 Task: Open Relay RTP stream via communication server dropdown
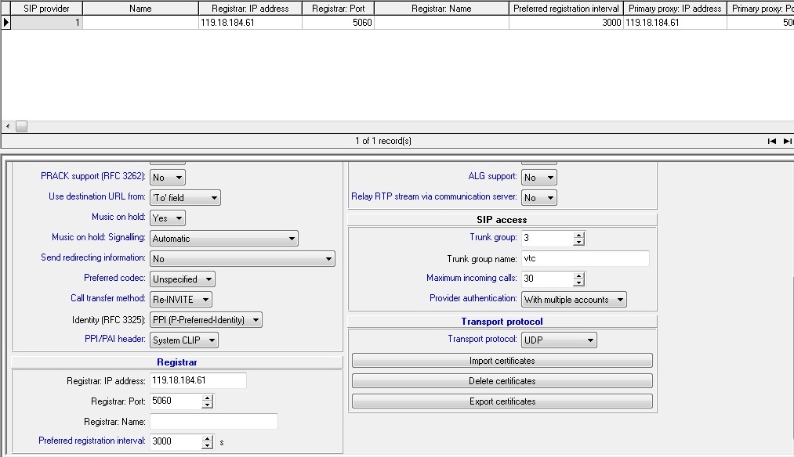click(x=539, y=198)
